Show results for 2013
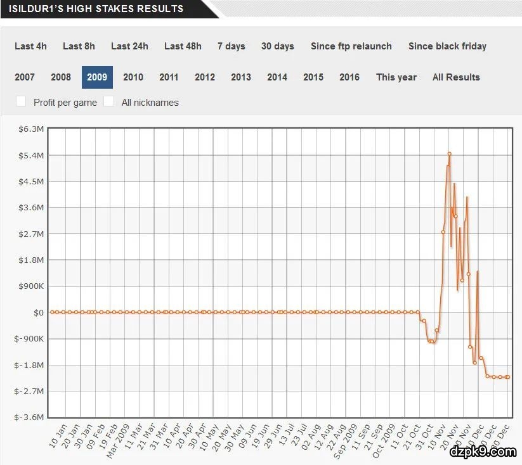The image size is (522, 465). click(x=241, y=77)
